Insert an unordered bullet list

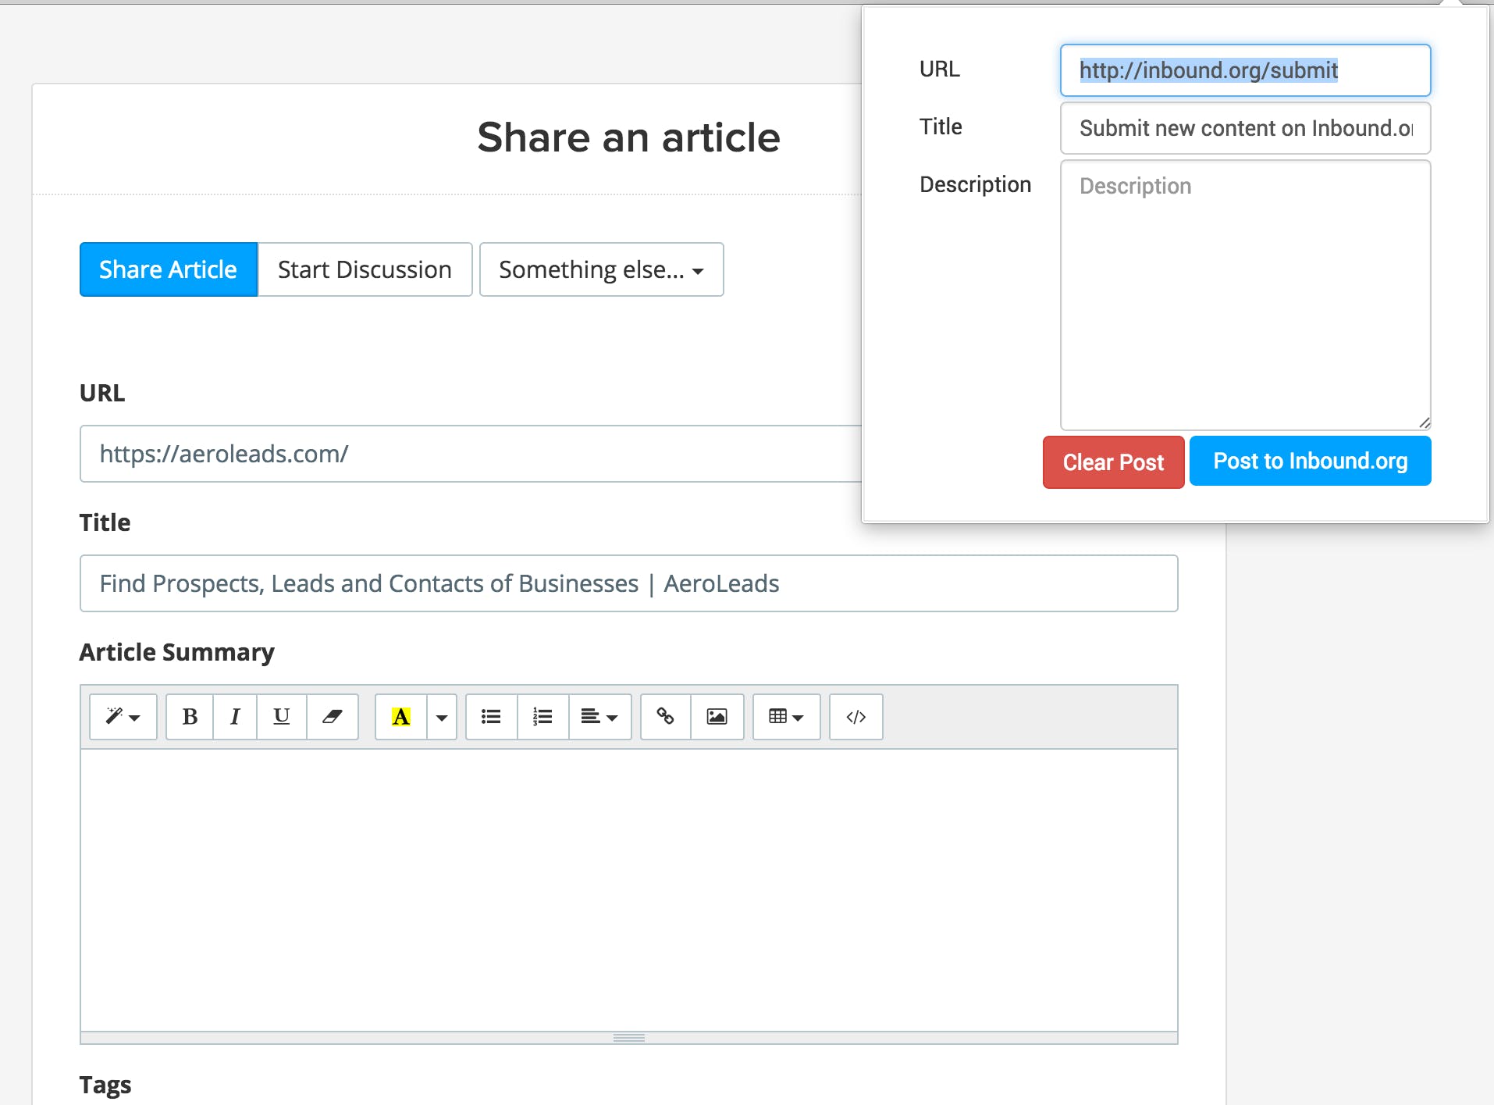point(492,716)
